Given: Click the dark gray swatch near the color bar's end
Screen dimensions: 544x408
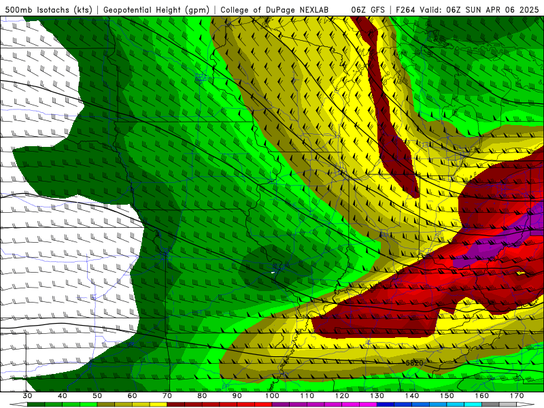Looking at the screenshot, I should click(x=490, y=405).
